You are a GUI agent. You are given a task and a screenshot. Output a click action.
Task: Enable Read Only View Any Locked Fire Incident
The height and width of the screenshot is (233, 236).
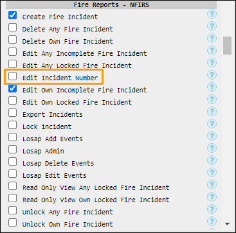click(x=13, y=186)
